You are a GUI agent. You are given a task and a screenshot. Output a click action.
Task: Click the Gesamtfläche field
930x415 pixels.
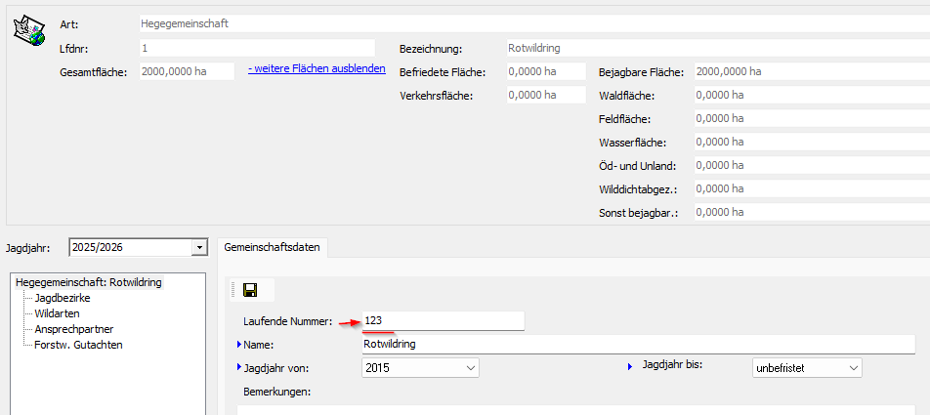click(187, 71)
